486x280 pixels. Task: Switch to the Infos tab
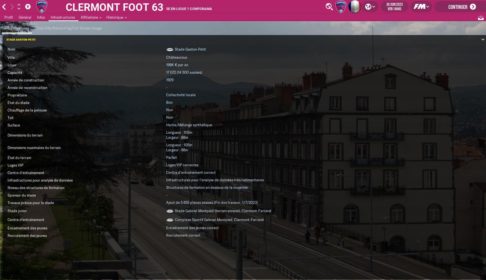(41, 17)
